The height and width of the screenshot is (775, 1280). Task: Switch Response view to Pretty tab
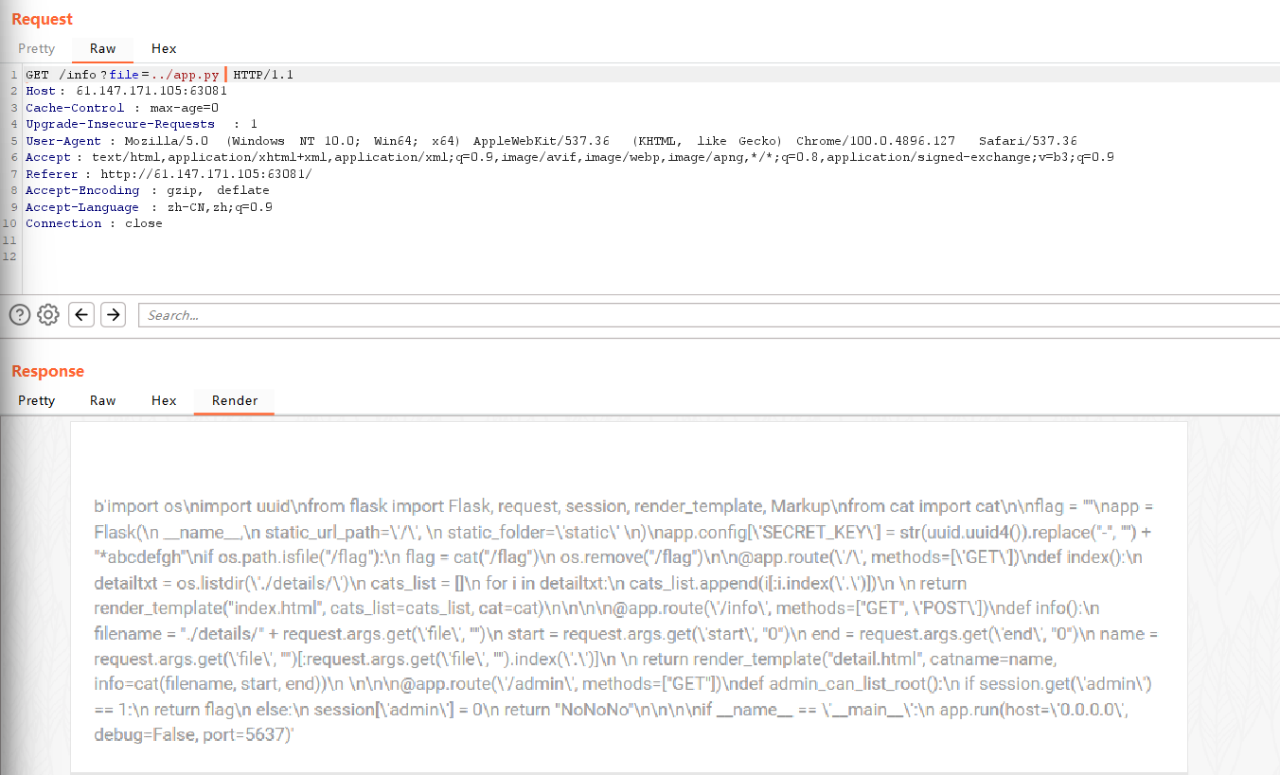point(37,400)
